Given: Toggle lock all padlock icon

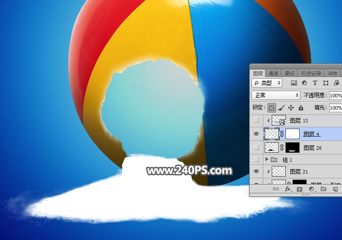Looking at the screenshot, I should tap(301, 108).
